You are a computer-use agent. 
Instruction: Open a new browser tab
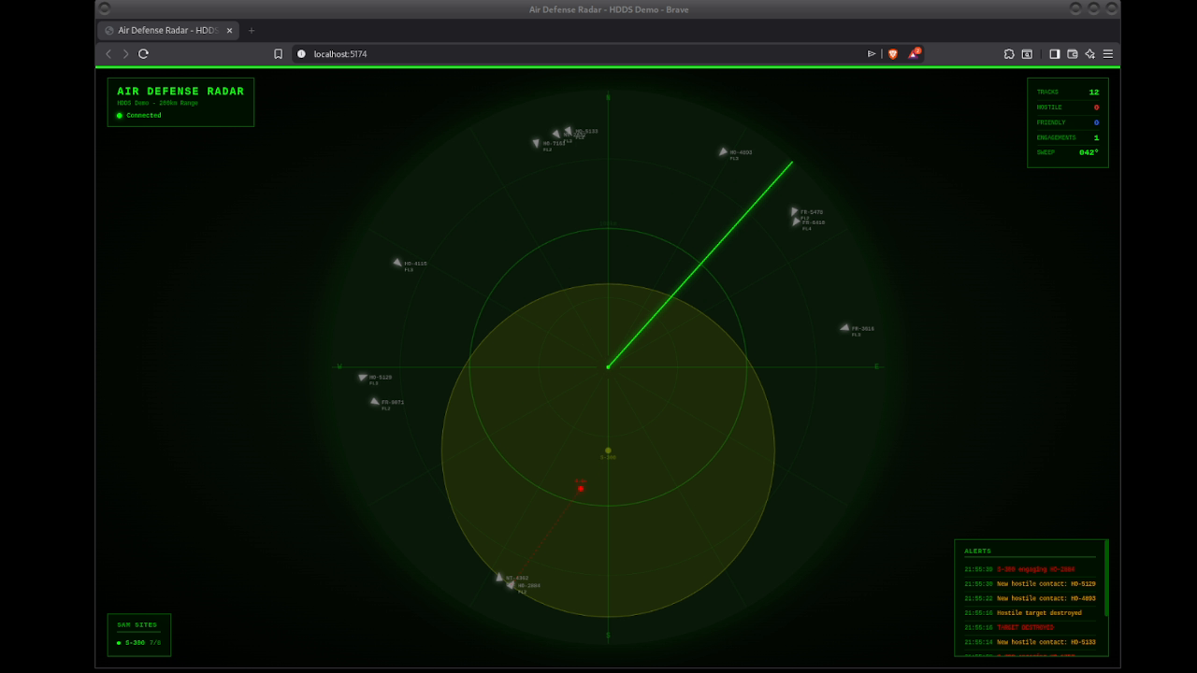251,30
